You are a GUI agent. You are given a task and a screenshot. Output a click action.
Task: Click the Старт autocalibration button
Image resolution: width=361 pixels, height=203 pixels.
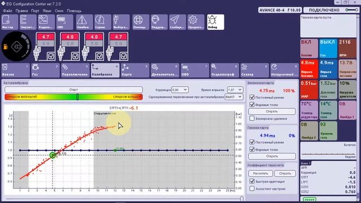(73, 90)
